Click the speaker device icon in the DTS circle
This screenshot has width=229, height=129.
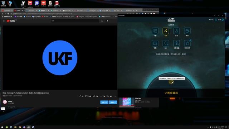tap(171, 82)
